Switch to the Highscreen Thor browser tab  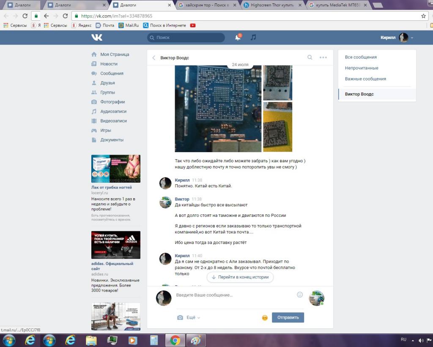pos(273,5)
